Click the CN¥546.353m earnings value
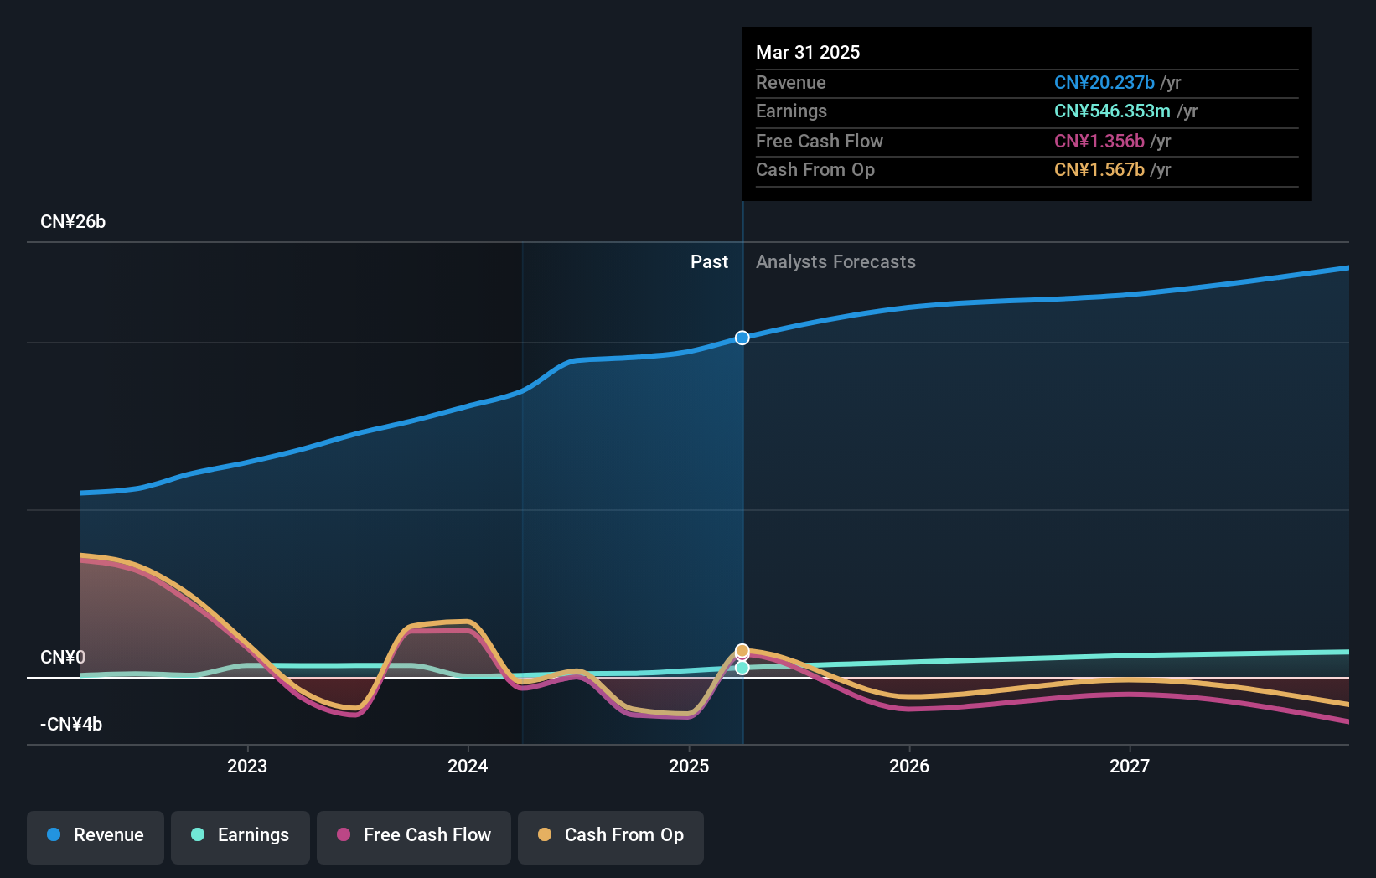 tap(1112, 111)
